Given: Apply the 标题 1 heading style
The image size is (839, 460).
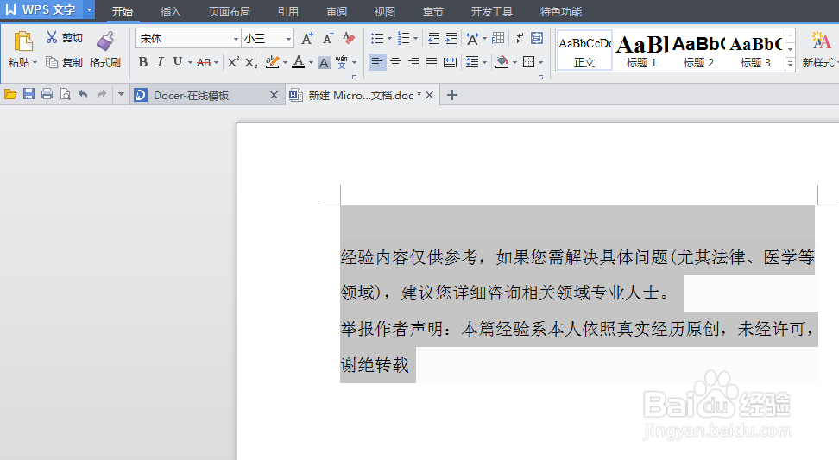Looking at the screenshot, I should [641, 50].
